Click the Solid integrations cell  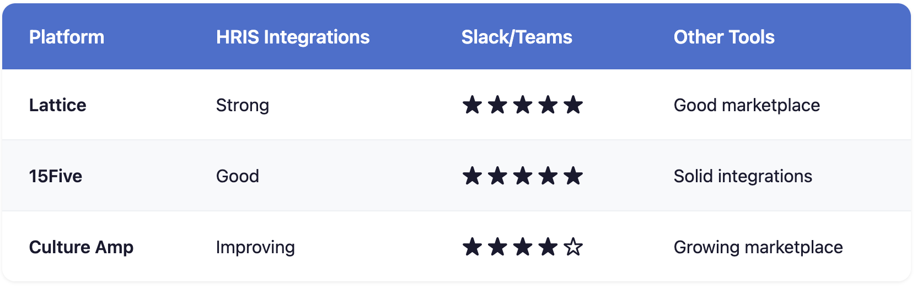pos(743,176)
